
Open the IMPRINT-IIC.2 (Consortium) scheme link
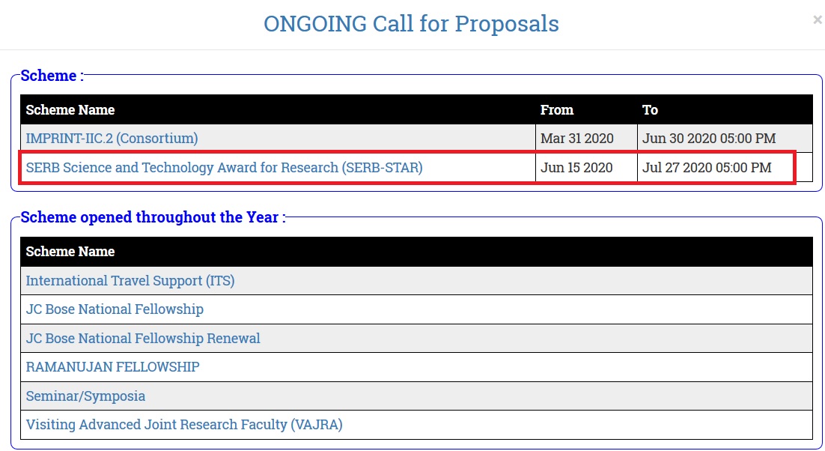pyautogui.click(x=112, y=139)
